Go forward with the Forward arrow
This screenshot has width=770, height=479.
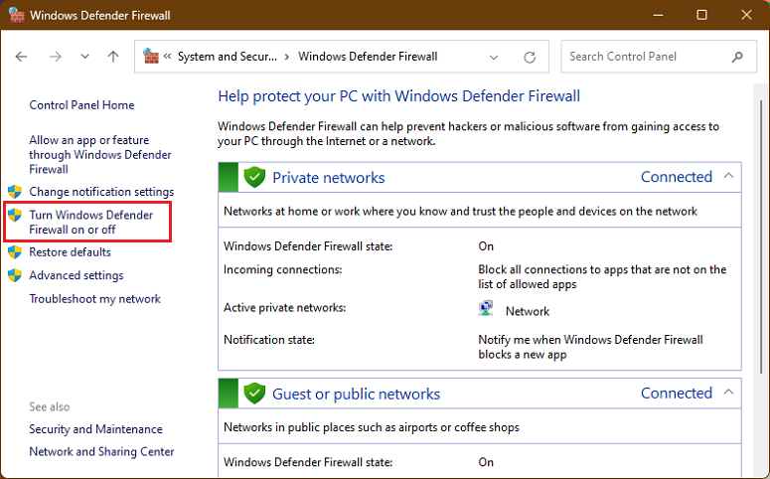point(56,57)
